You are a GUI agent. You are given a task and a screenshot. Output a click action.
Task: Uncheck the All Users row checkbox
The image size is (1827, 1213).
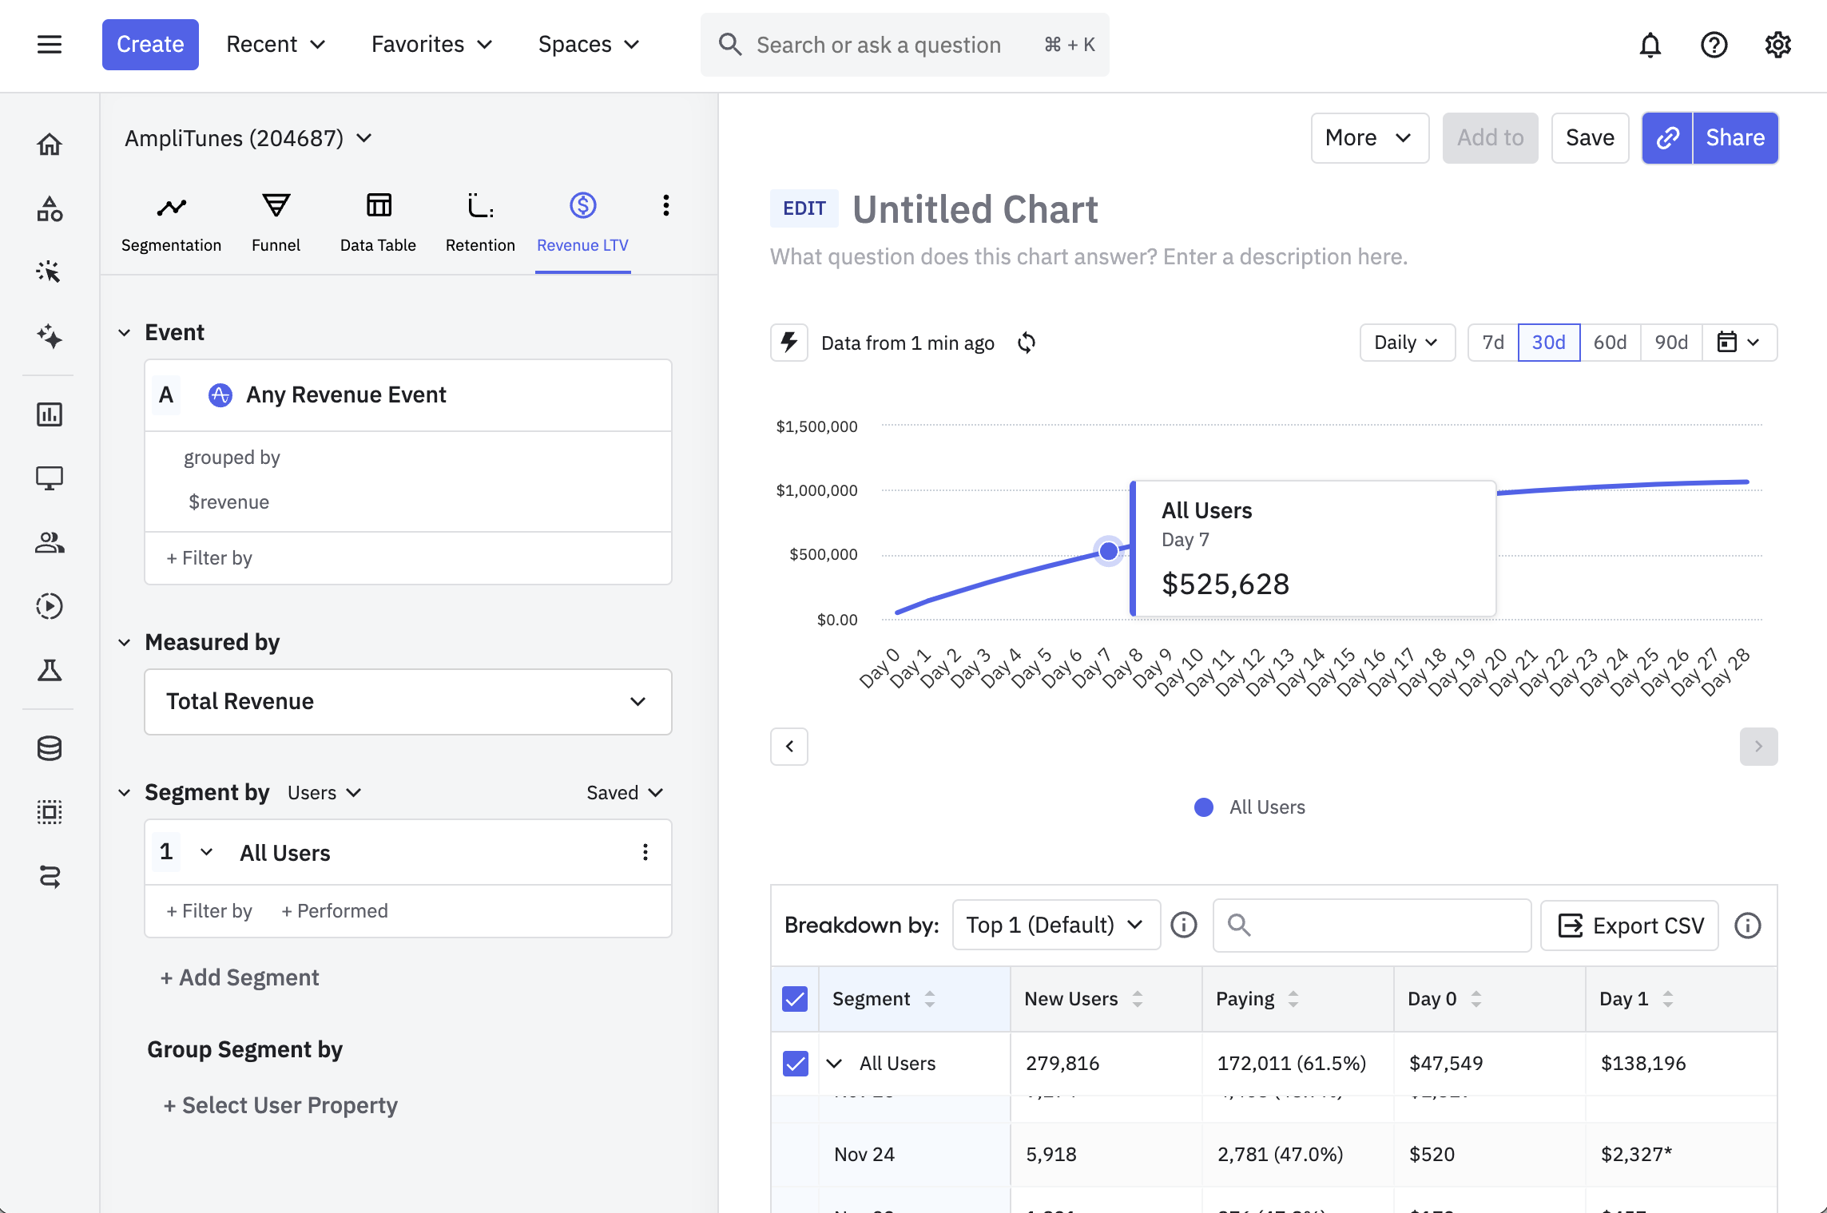click(x=795, y=1063)
